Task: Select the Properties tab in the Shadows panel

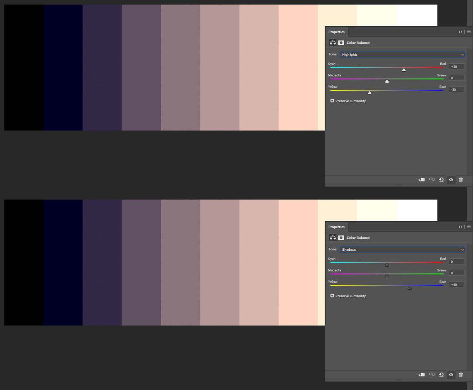Action: [x=337, y=227]
